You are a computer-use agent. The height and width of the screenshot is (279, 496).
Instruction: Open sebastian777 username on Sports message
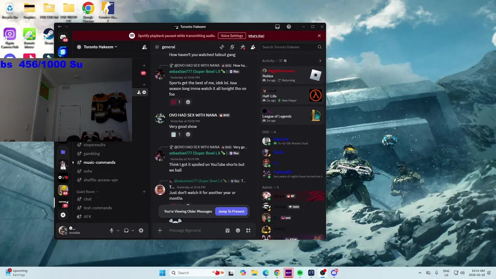tap(198, 72)
